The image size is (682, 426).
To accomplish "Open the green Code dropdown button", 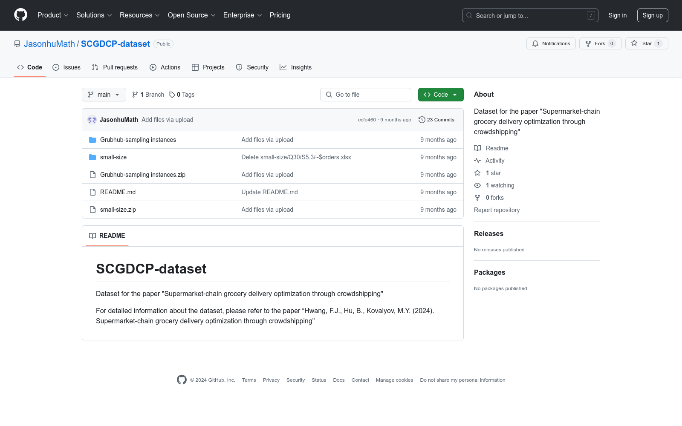I will (441, 95).
